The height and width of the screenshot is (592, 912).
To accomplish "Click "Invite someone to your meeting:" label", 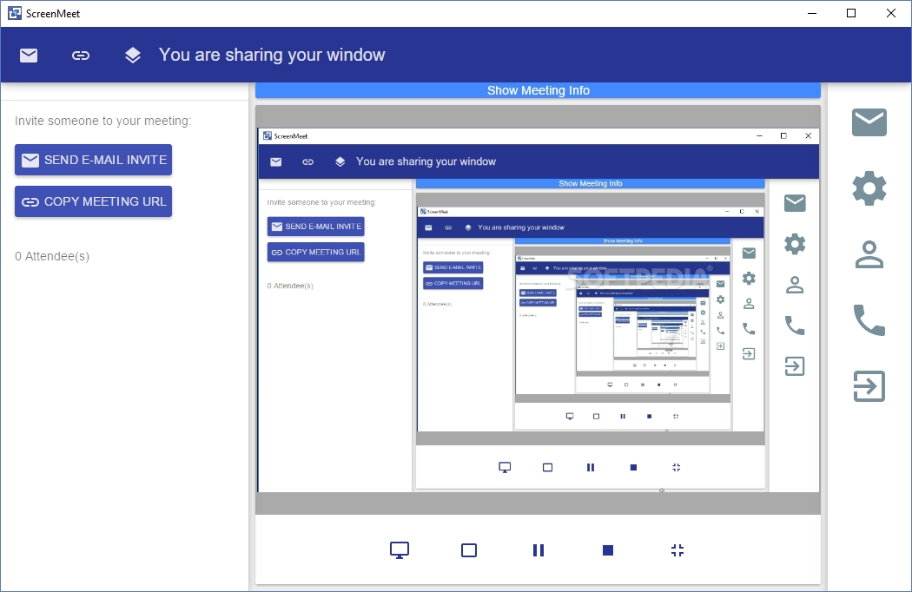I will [x=103, y=121].
